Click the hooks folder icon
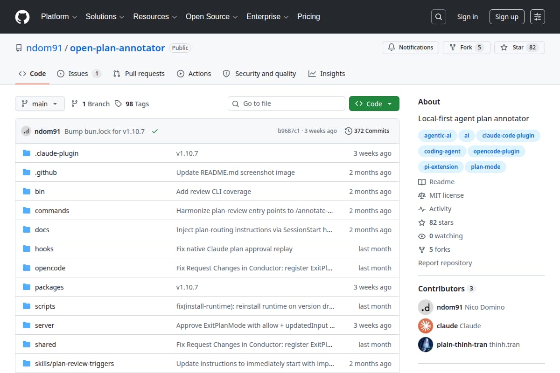The width and height of the screenshot is (560, 373). pyautogui.click(x=27, y=249)
